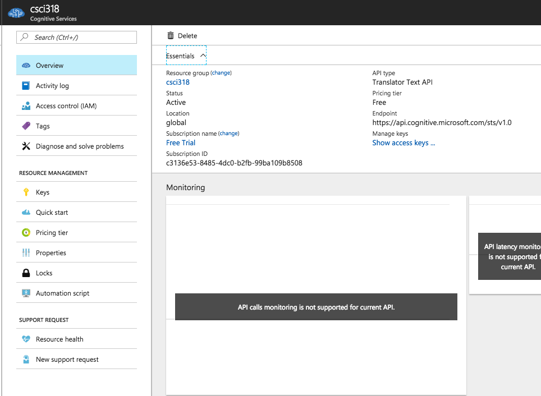Click the Diagnose wrench icon
The height and width of the screenshot is (396, 541).
pyautogui.click(x=26, y=146)
